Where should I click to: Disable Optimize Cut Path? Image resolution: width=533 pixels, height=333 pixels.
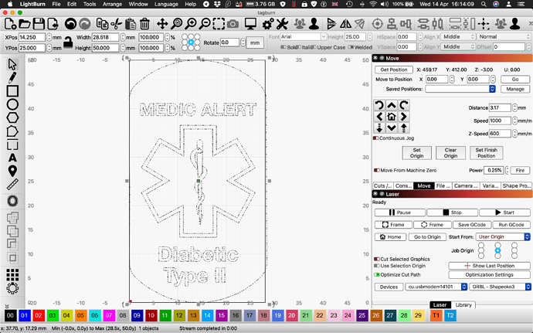(x=376, y=274)
